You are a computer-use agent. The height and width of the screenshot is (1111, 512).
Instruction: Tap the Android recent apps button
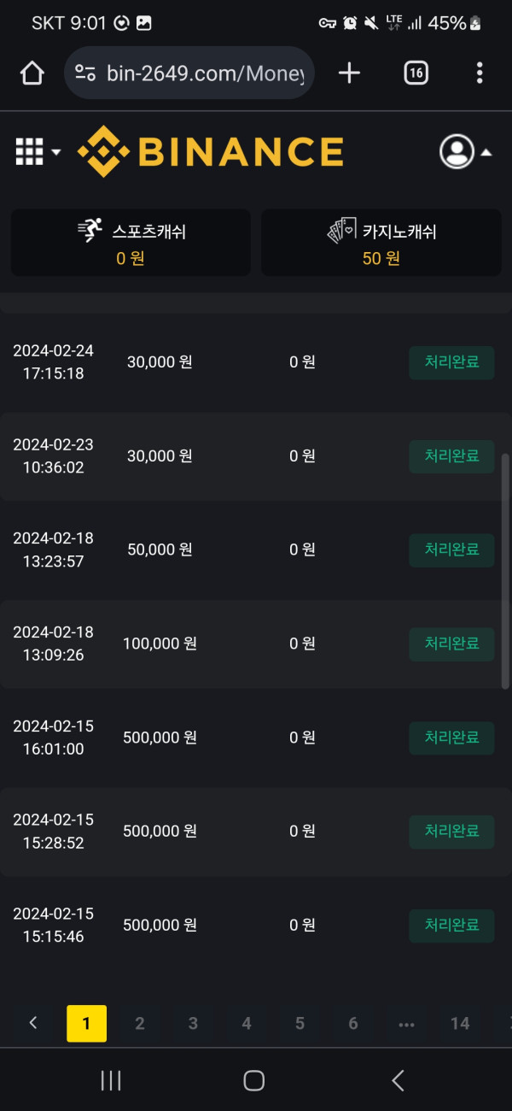[x=111, y=1080]
